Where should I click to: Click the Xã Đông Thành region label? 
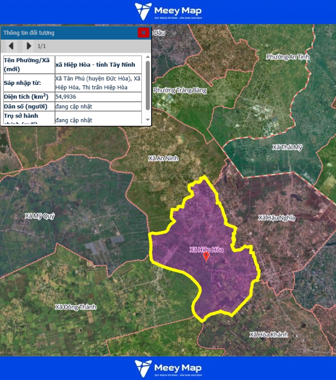click(76, 307)
